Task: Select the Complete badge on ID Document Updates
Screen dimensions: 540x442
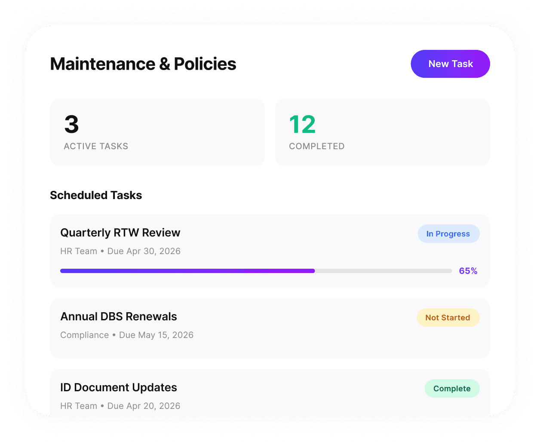Action: [452, 388]
